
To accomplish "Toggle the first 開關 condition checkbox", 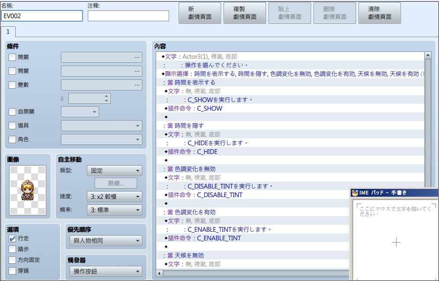I will 12,57.
